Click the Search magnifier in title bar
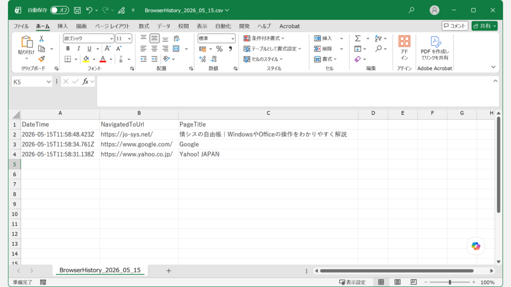This screenshot has height=287, width=511. pyautogui.click(x=412, y=10)
